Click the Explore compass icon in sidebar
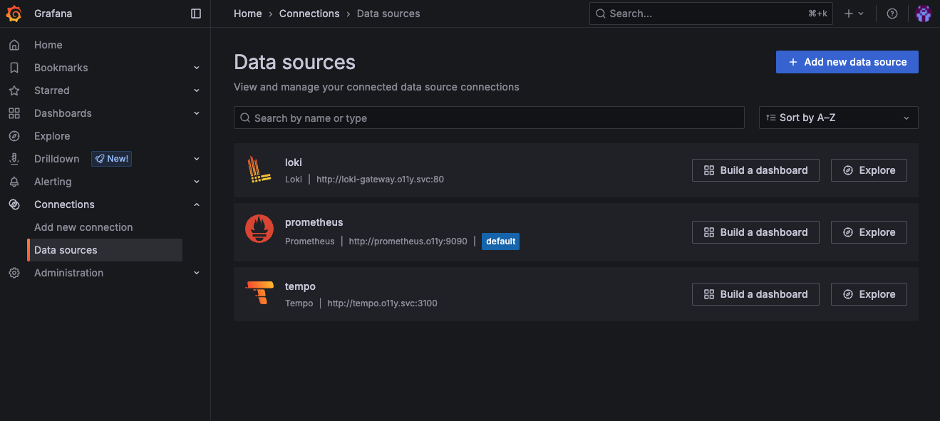The height and width of the screenshot is (421, 940). pyautogui.click(x=14, y=136)
